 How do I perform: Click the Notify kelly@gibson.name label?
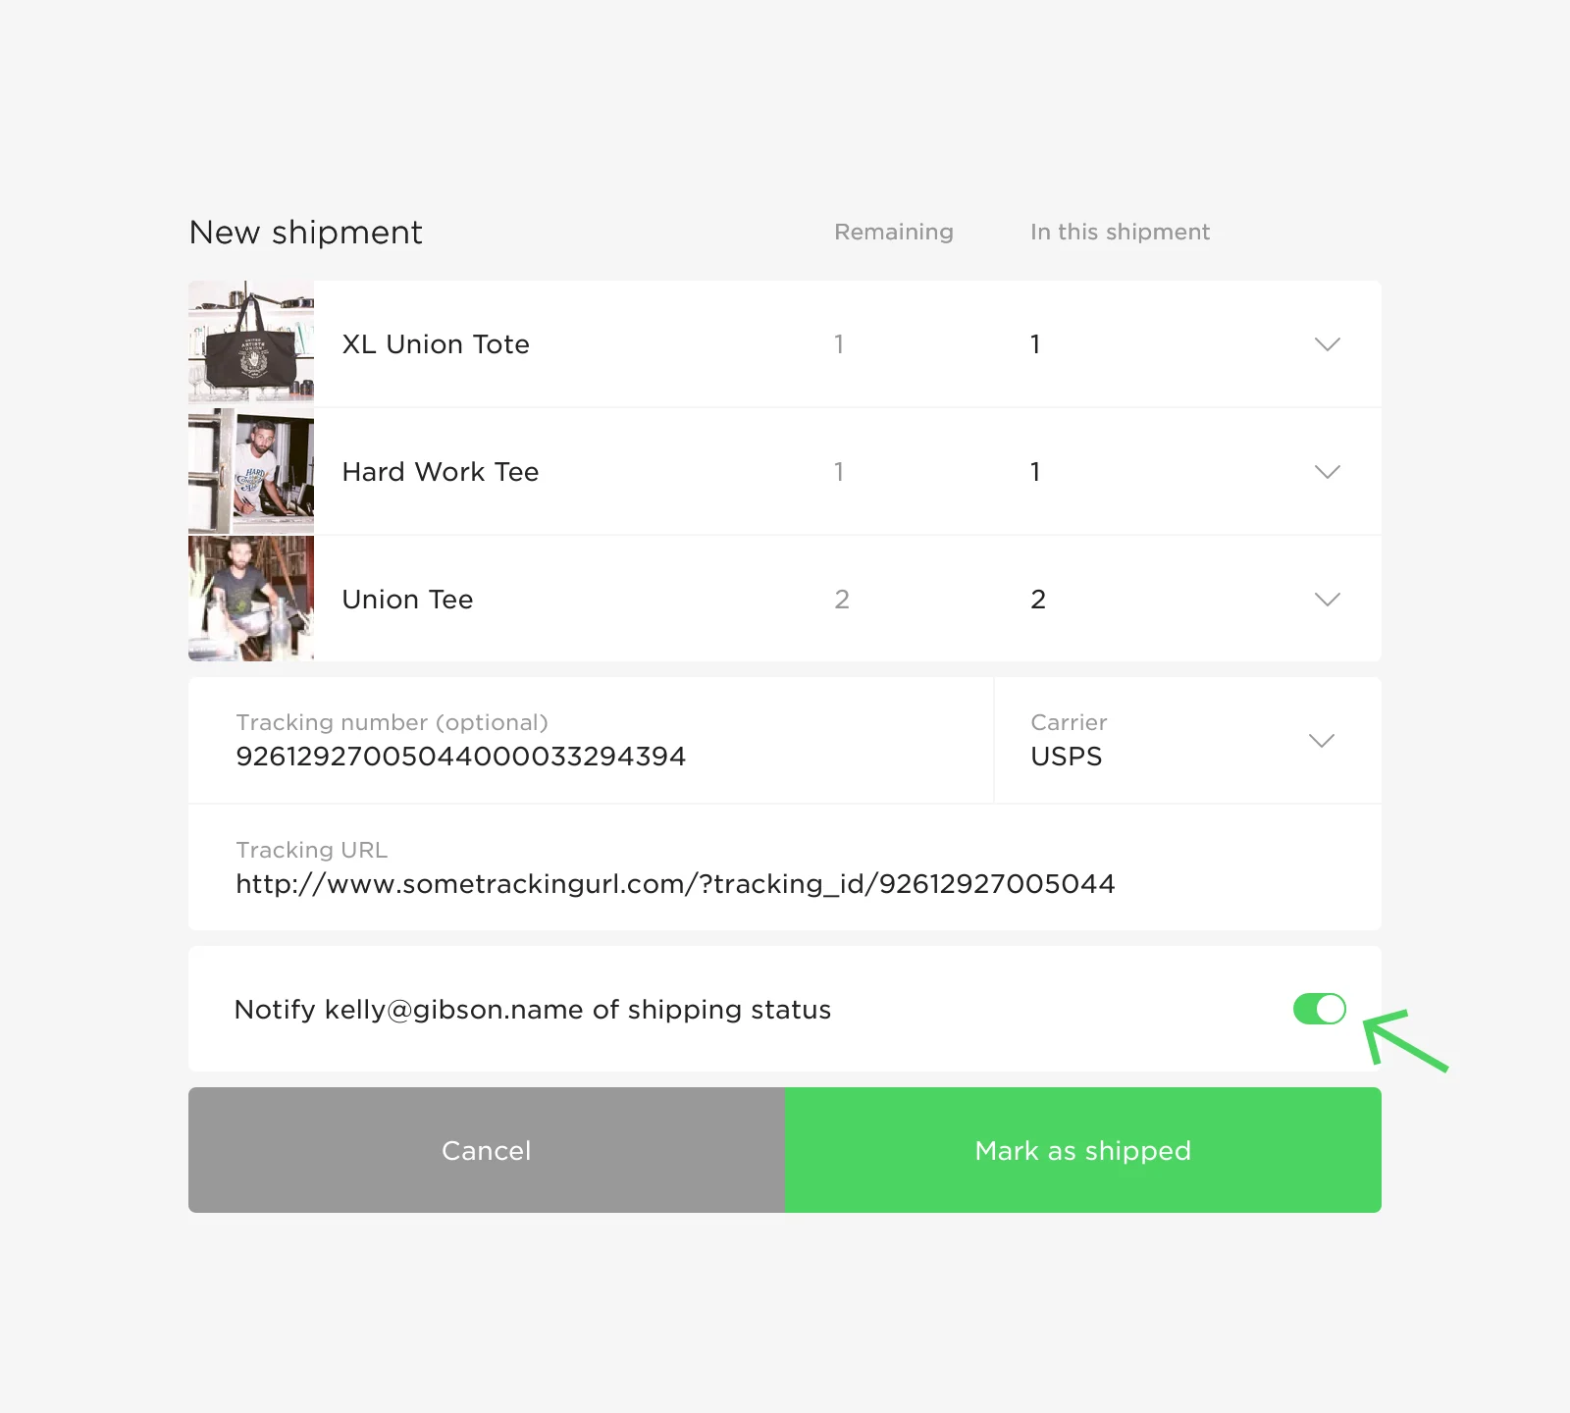(x=533, y=1010)
